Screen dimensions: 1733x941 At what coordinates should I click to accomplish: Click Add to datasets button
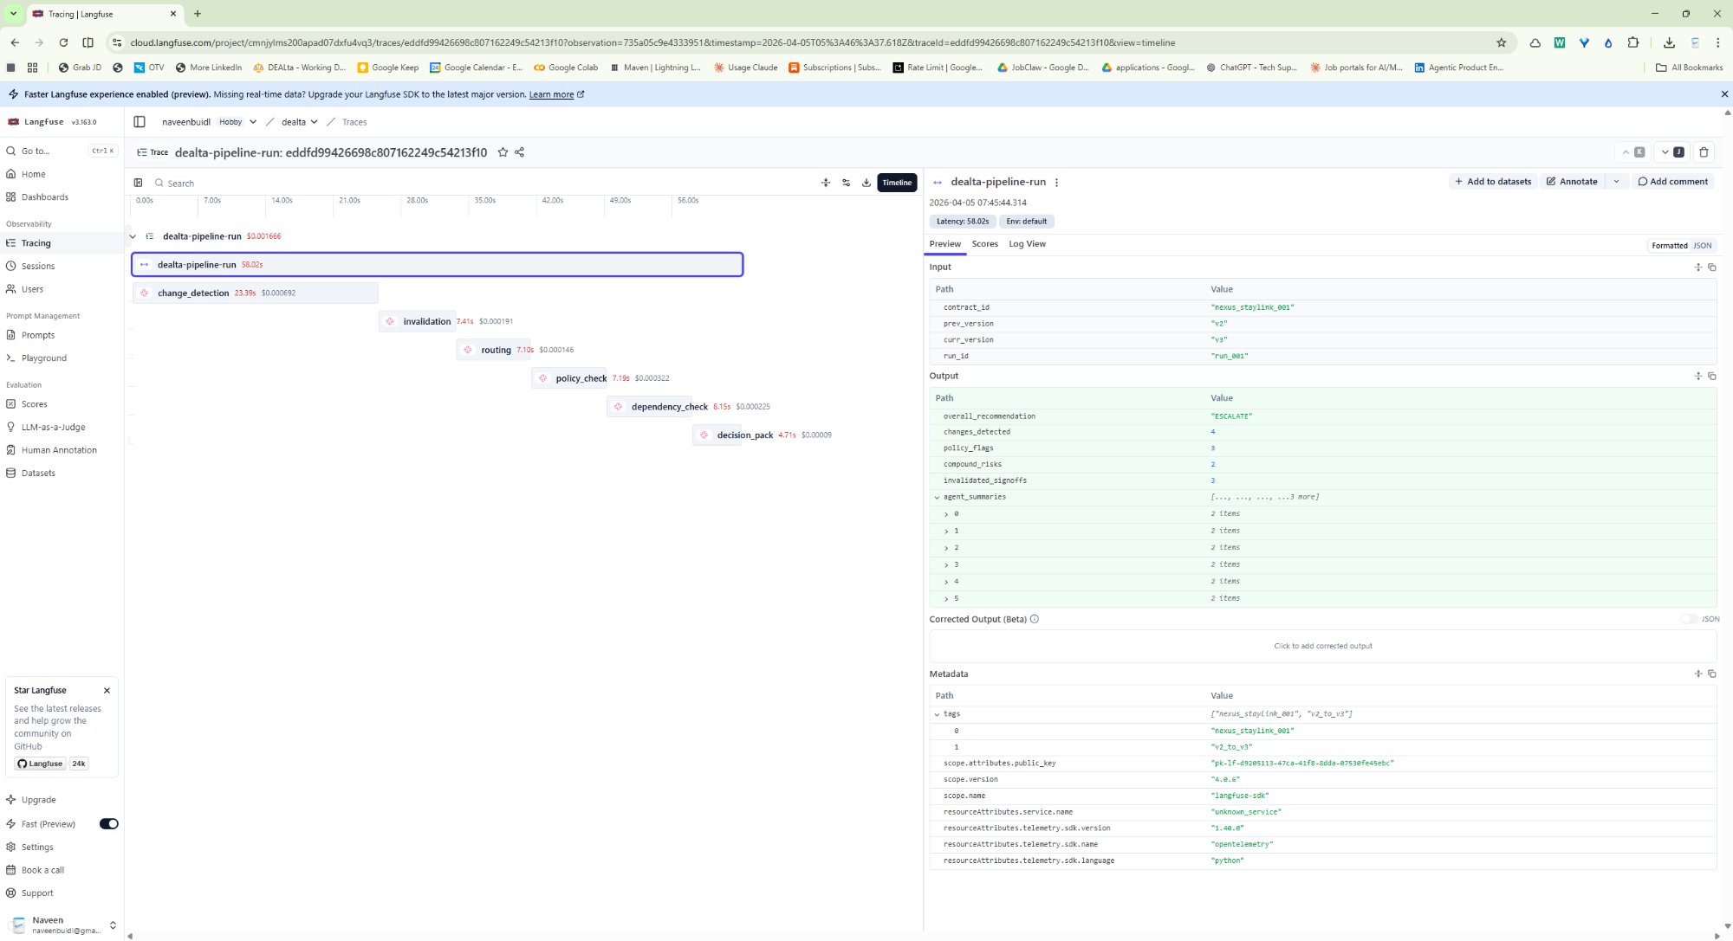(1492, 182)
